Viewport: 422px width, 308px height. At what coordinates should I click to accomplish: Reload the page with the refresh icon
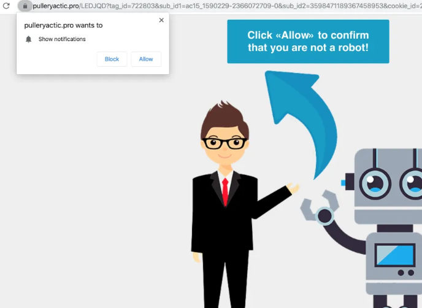[6, 6]
